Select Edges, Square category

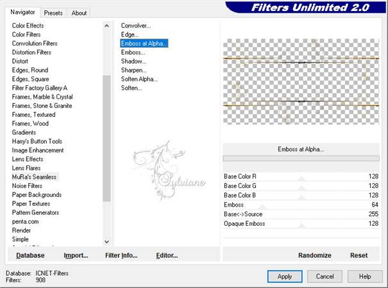point(30,79)
